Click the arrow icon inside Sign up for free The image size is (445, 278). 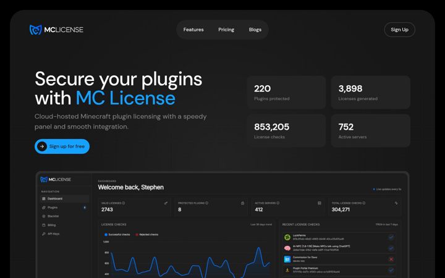[x=42, y=146]
